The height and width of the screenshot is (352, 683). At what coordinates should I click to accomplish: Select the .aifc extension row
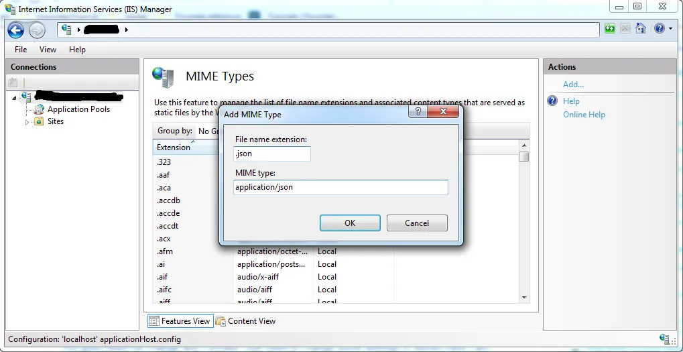click(x=164, y=290)
